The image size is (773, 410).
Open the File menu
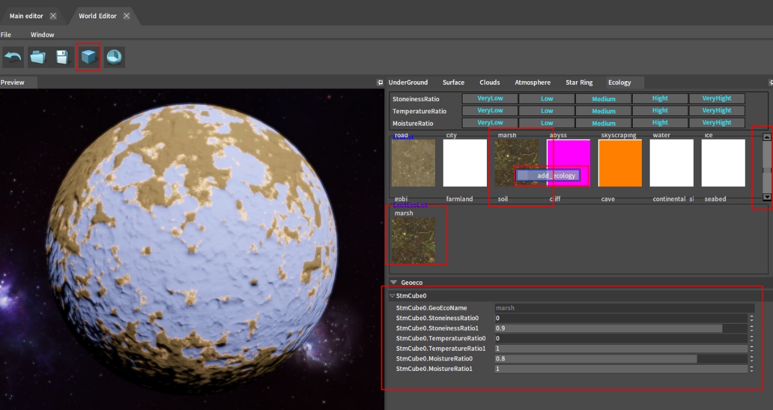6,35
